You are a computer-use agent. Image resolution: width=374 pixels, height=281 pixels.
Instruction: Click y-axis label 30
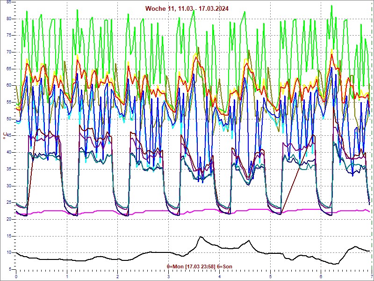coord(8,186)
